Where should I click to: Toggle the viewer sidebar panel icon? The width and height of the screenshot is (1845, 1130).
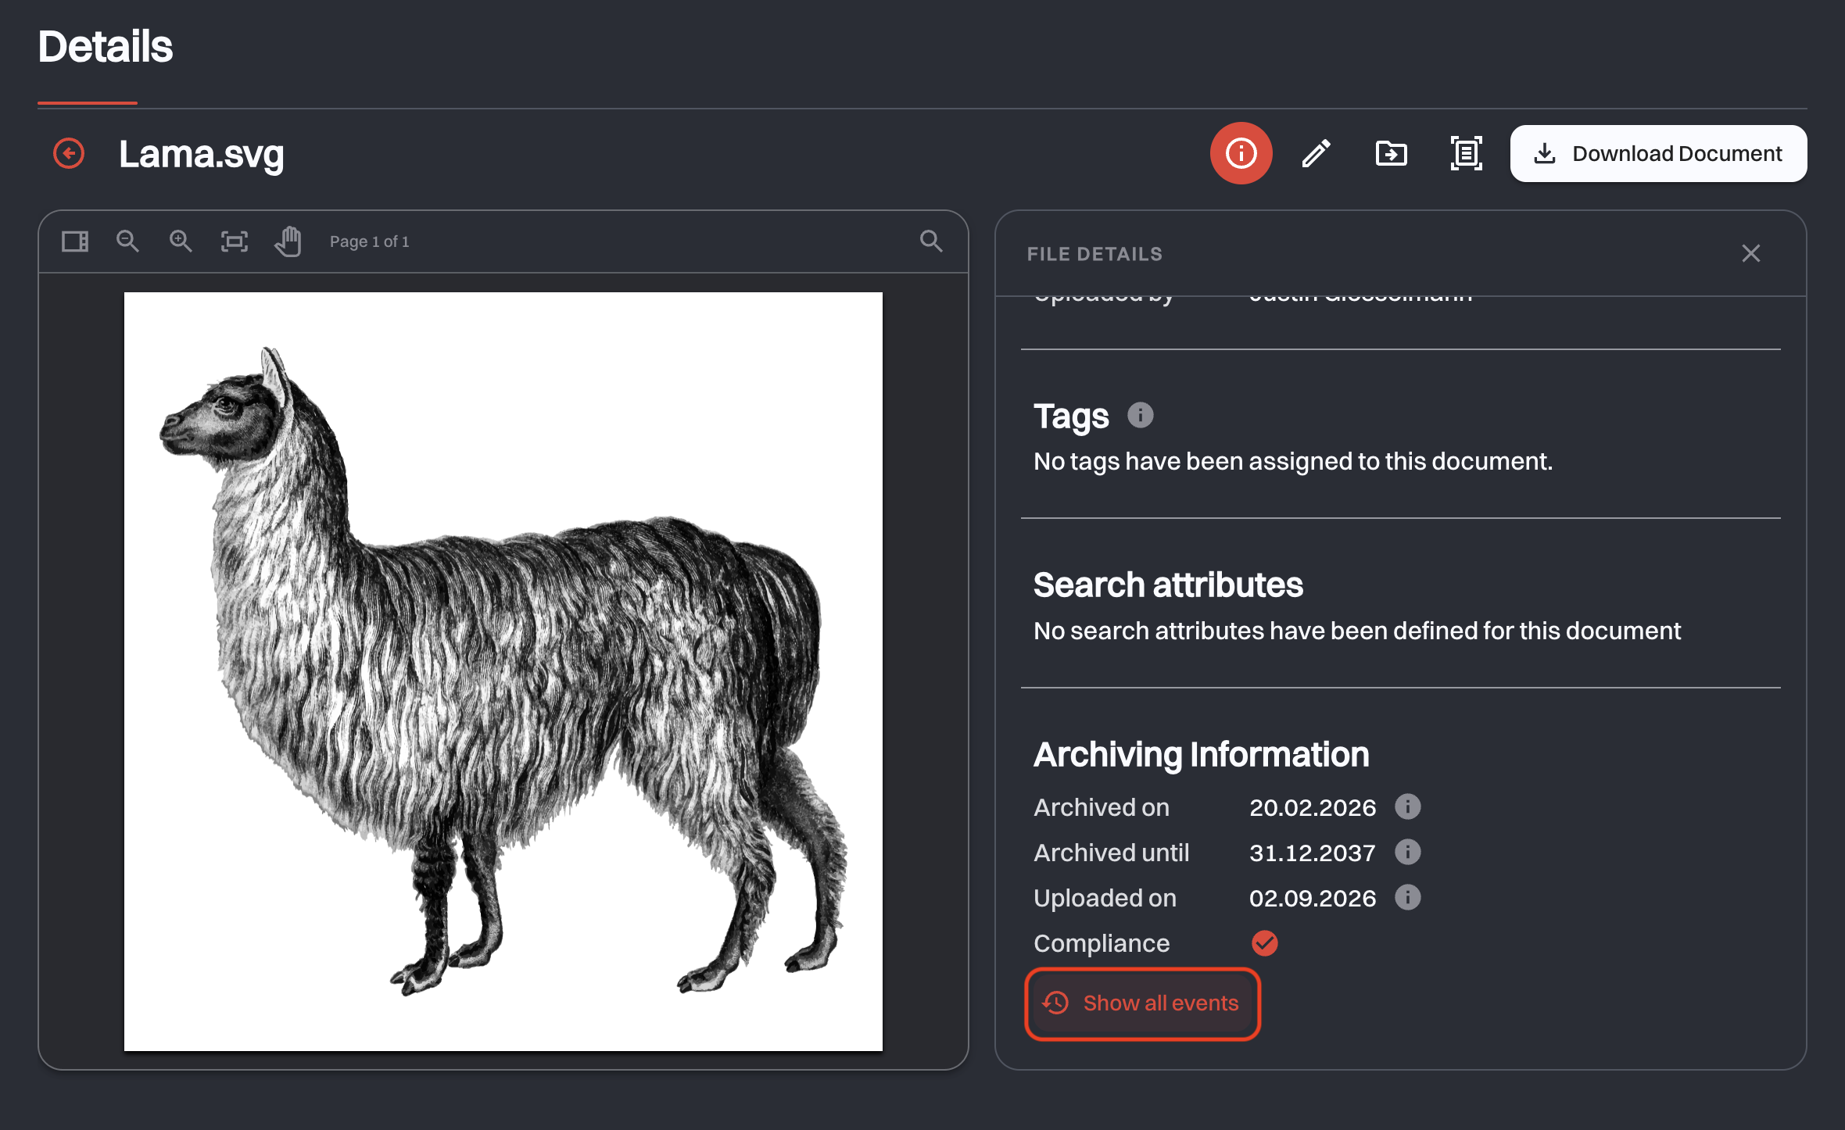[x=75, y=241]
